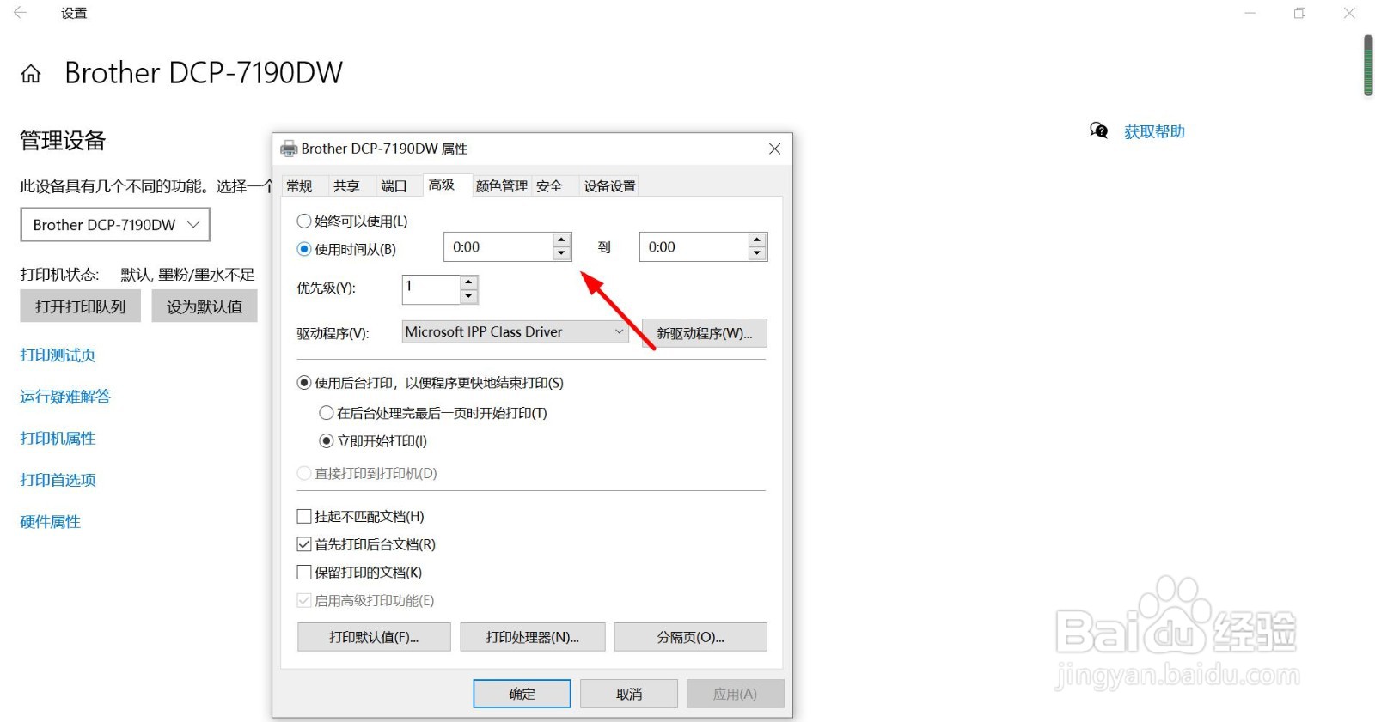Open the 设备设置 tab
The height and width of the screenshot is (722, 1375).
pyautogui.click(x=609, y=186)
